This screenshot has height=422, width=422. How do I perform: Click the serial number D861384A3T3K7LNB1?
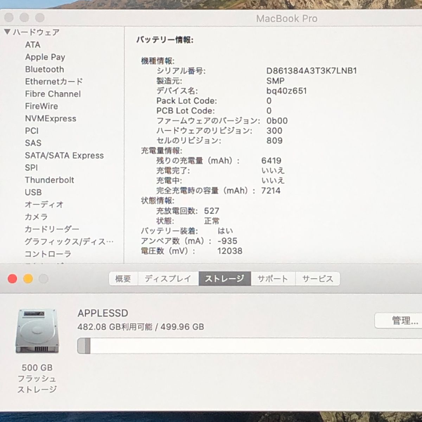click(x=312, y=71)
